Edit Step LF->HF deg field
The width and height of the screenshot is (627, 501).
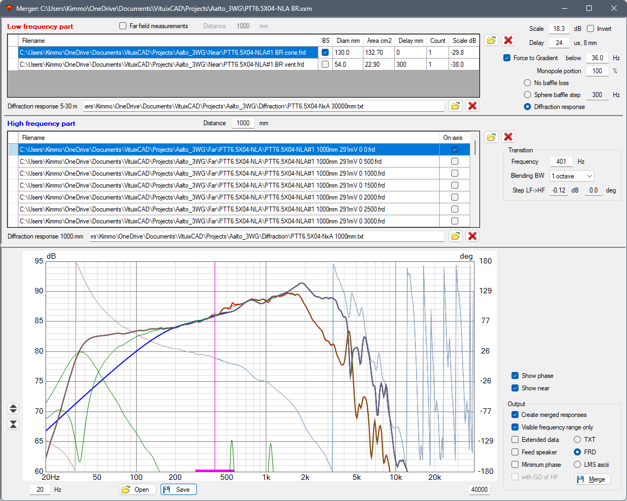coord(593,190)
